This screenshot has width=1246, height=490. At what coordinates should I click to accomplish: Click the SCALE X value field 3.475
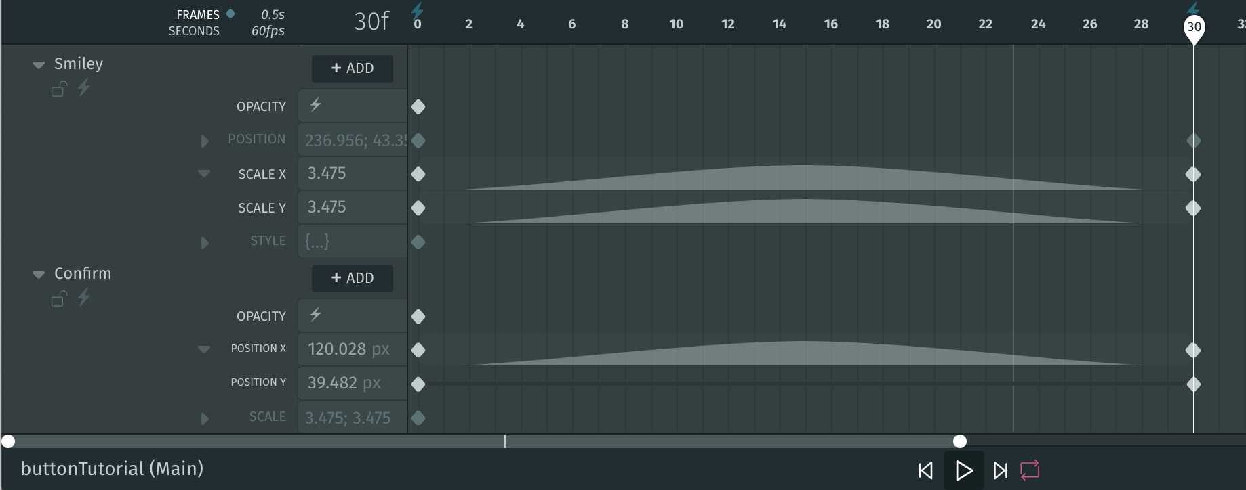(x=353, y=173)
